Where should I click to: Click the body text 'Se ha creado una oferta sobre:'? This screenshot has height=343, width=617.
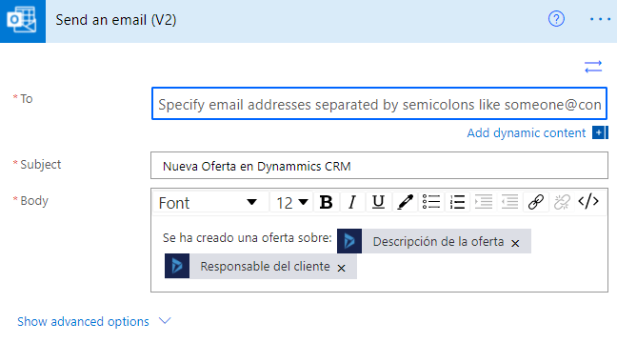pos(248,238)
